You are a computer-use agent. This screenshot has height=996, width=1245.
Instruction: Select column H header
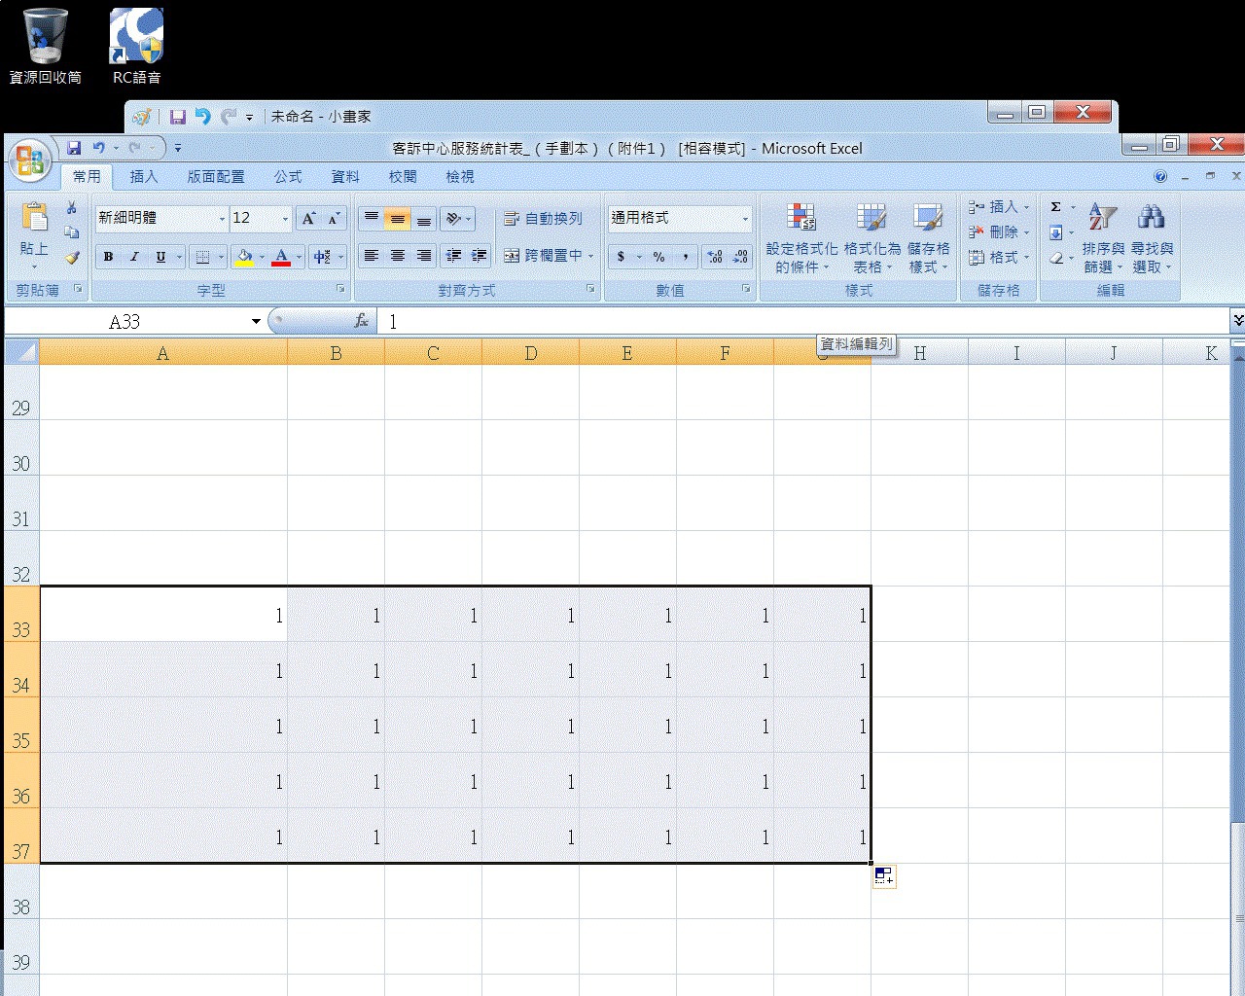click(x=919, y=353)
